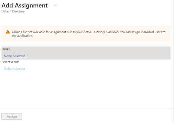The width and height of the screenshot is (174, 125).
Task: Click the Assign button
Action: click(12, 116)
